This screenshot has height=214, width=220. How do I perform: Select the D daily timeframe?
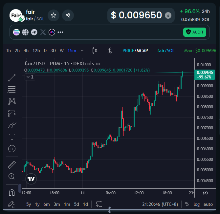click(x=45, y=51)
